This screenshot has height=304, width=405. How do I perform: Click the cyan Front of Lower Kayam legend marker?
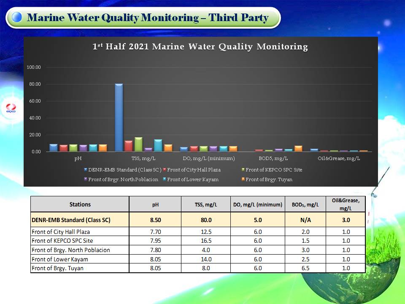(164, 179)
